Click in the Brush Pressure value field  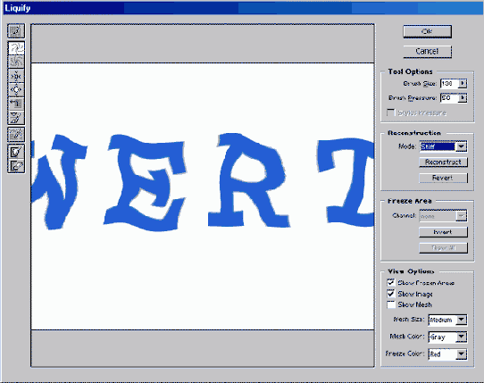[449, 98]
